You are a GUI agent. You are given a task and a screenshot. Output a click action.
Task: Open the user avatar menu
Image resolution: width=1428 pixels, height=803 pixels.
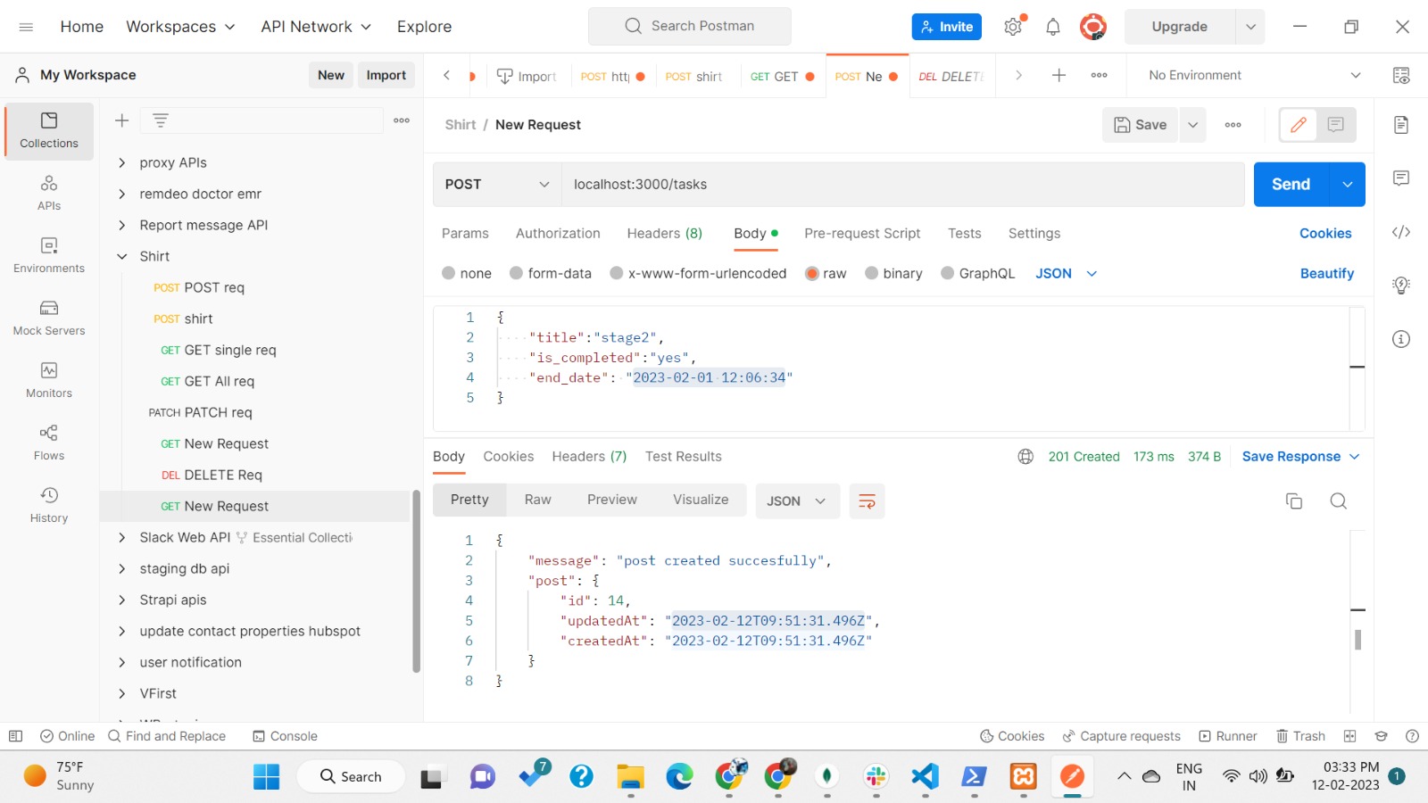click(1093, 27)
